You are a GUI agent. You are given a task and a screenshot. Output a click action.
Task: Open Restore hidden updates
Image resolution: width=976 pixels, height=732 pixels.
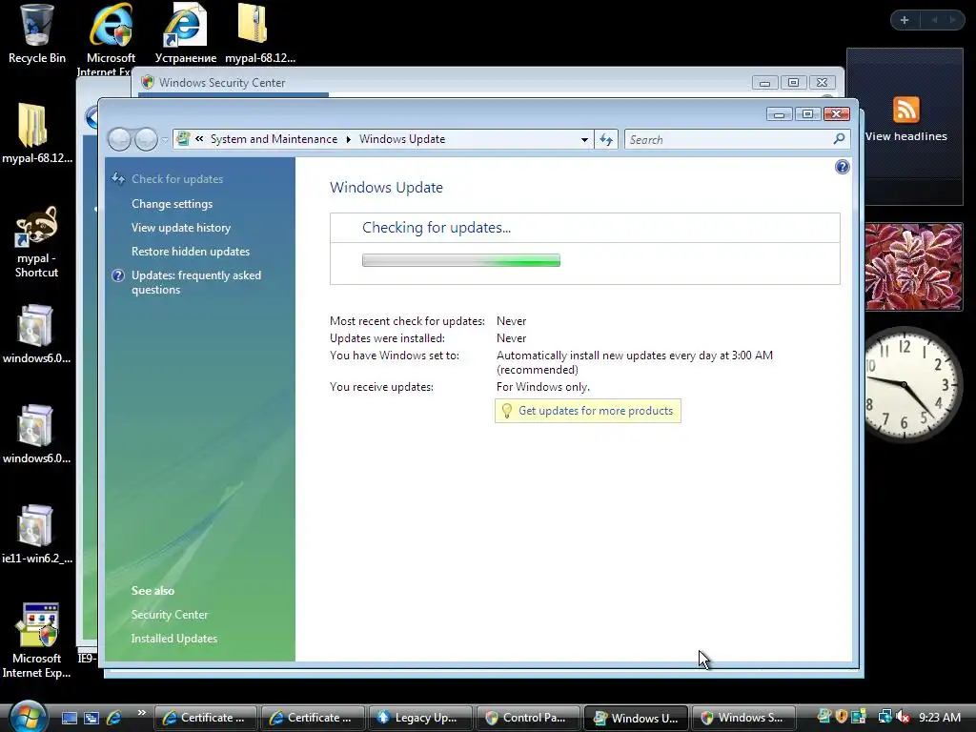(191, 252)
